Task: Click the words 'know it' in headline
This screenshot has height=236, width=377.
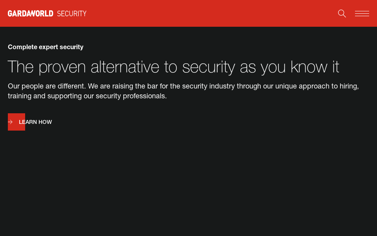Action: point(315,66)
